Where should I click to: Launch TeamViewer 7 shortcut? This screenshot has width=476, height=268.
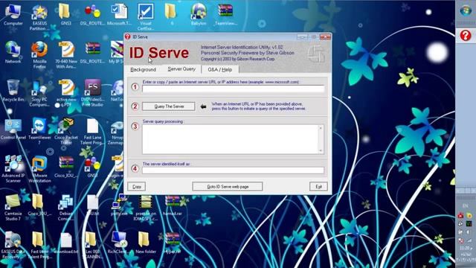[x=39, y=131]
